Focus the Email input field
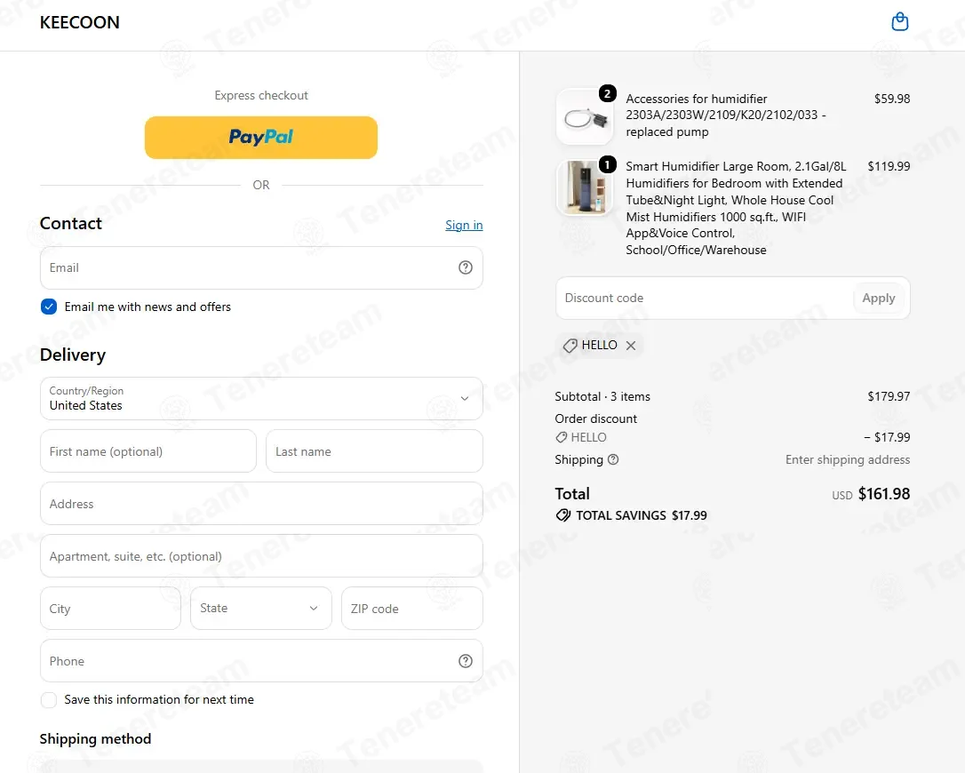The width and height of the screenshot is (965, 773). coord(261,267)
